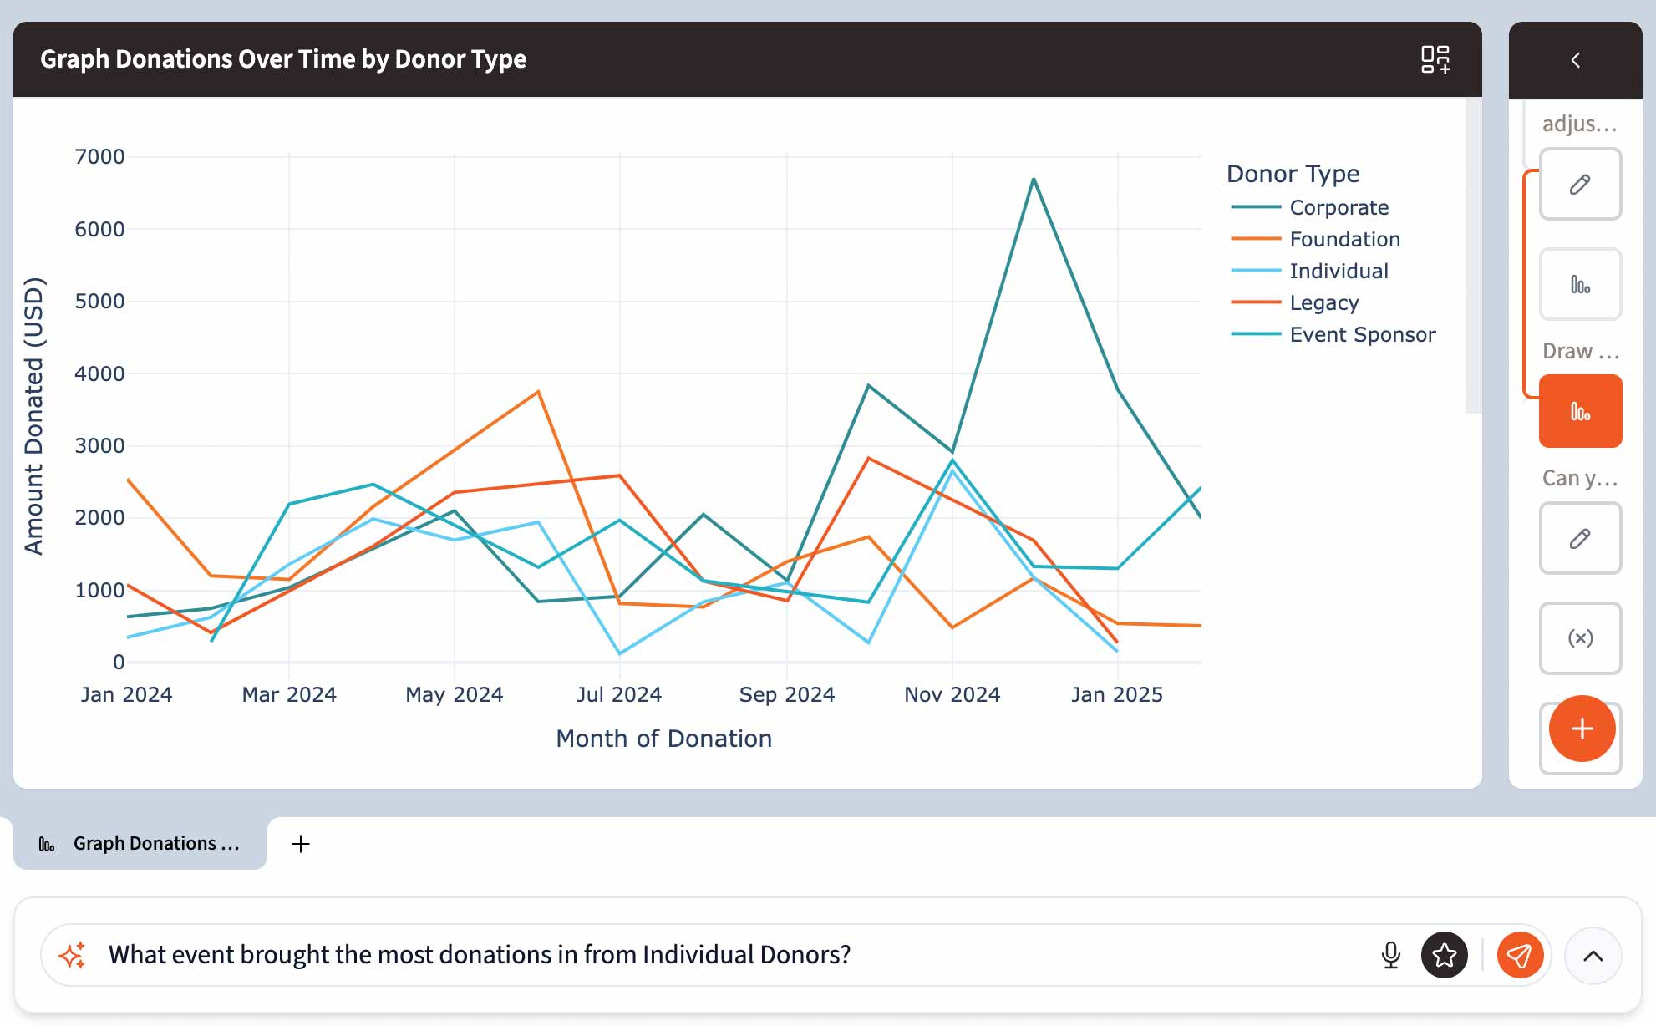Switch to the Graph Donations tab
The image size is (1656, 1026).
[x=140, y=844]
